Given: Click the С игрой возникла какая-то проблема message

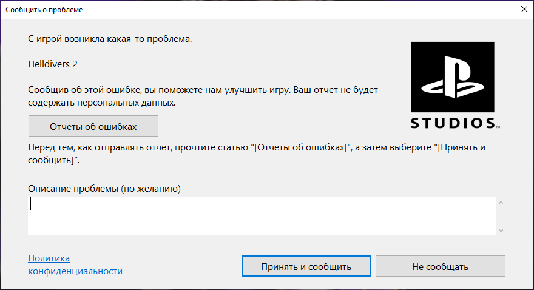Looking at the screenshot, I should click(110, 39).
